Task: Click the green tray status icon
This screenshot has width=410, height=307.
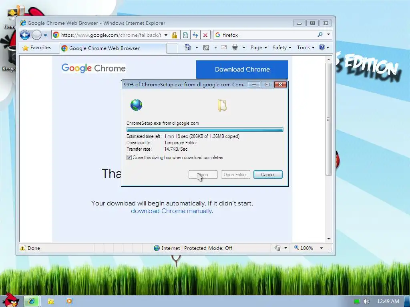Action: tap(356, 301)
